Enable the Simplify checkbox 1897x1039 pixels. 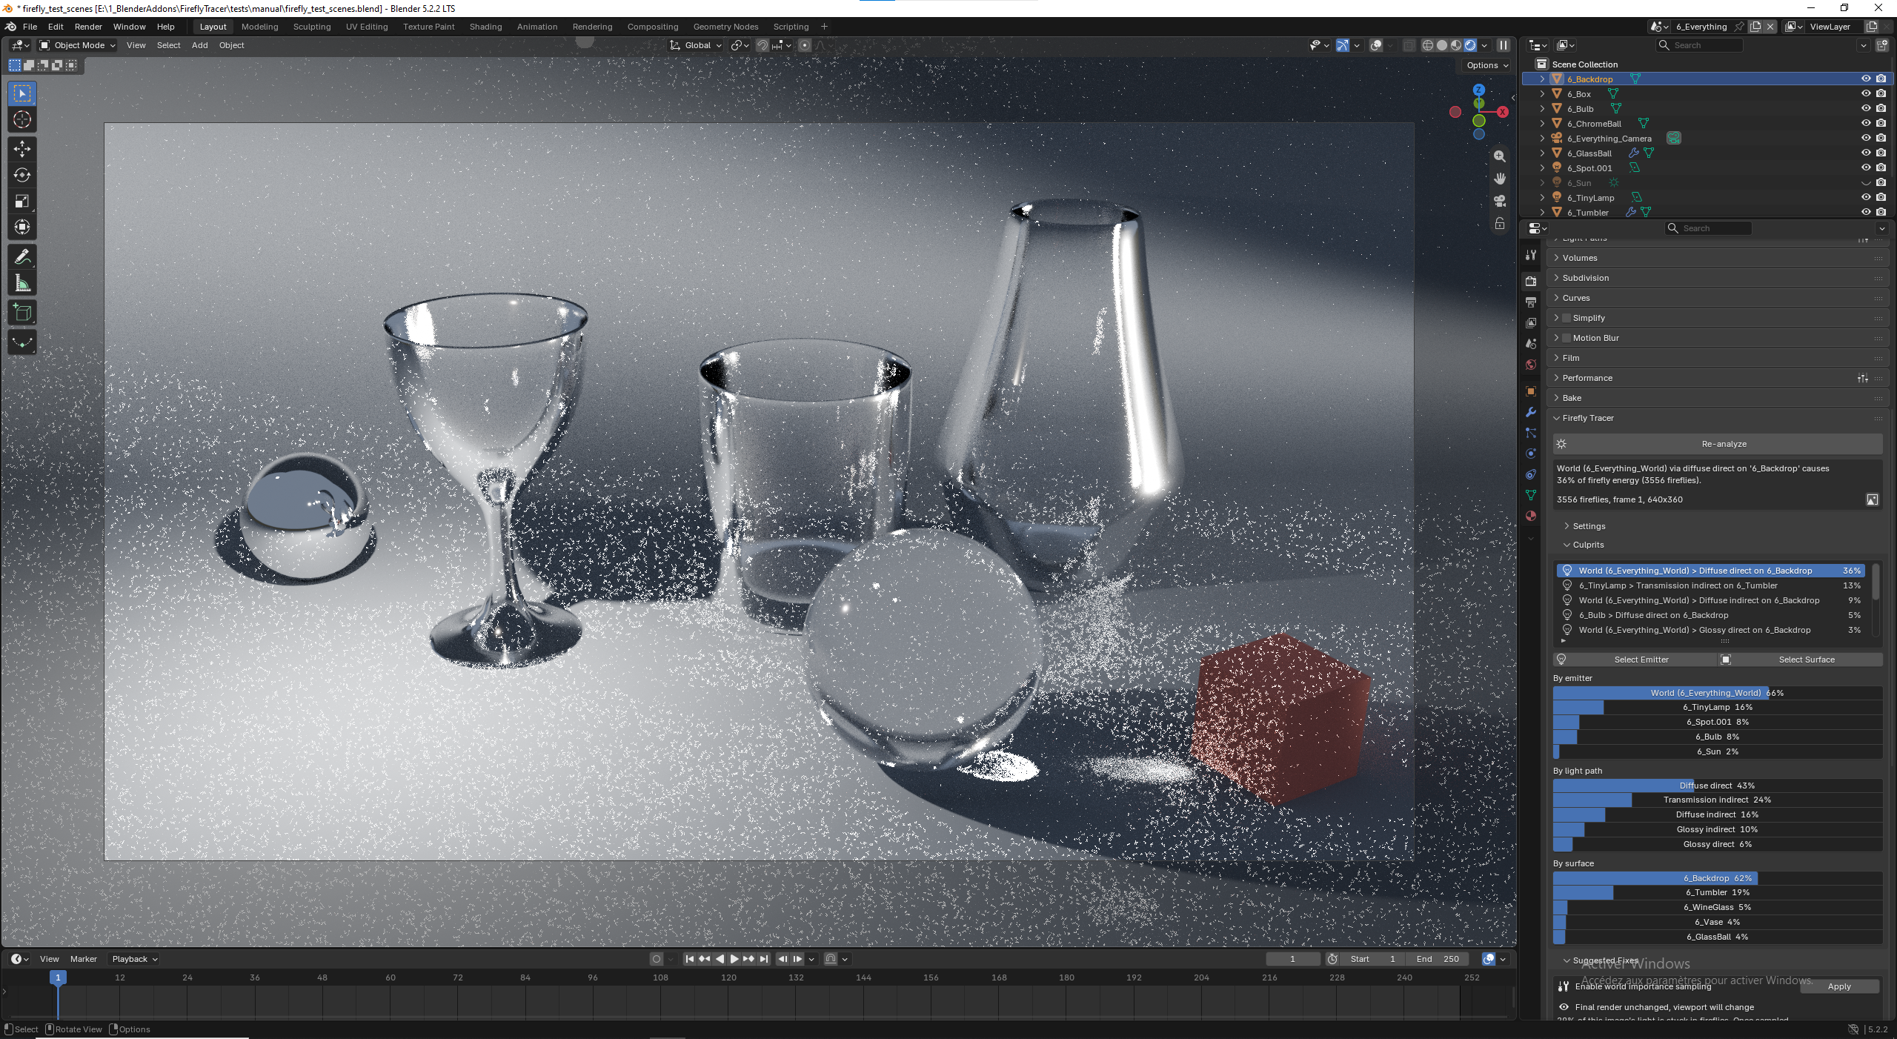click(1567, 318)
